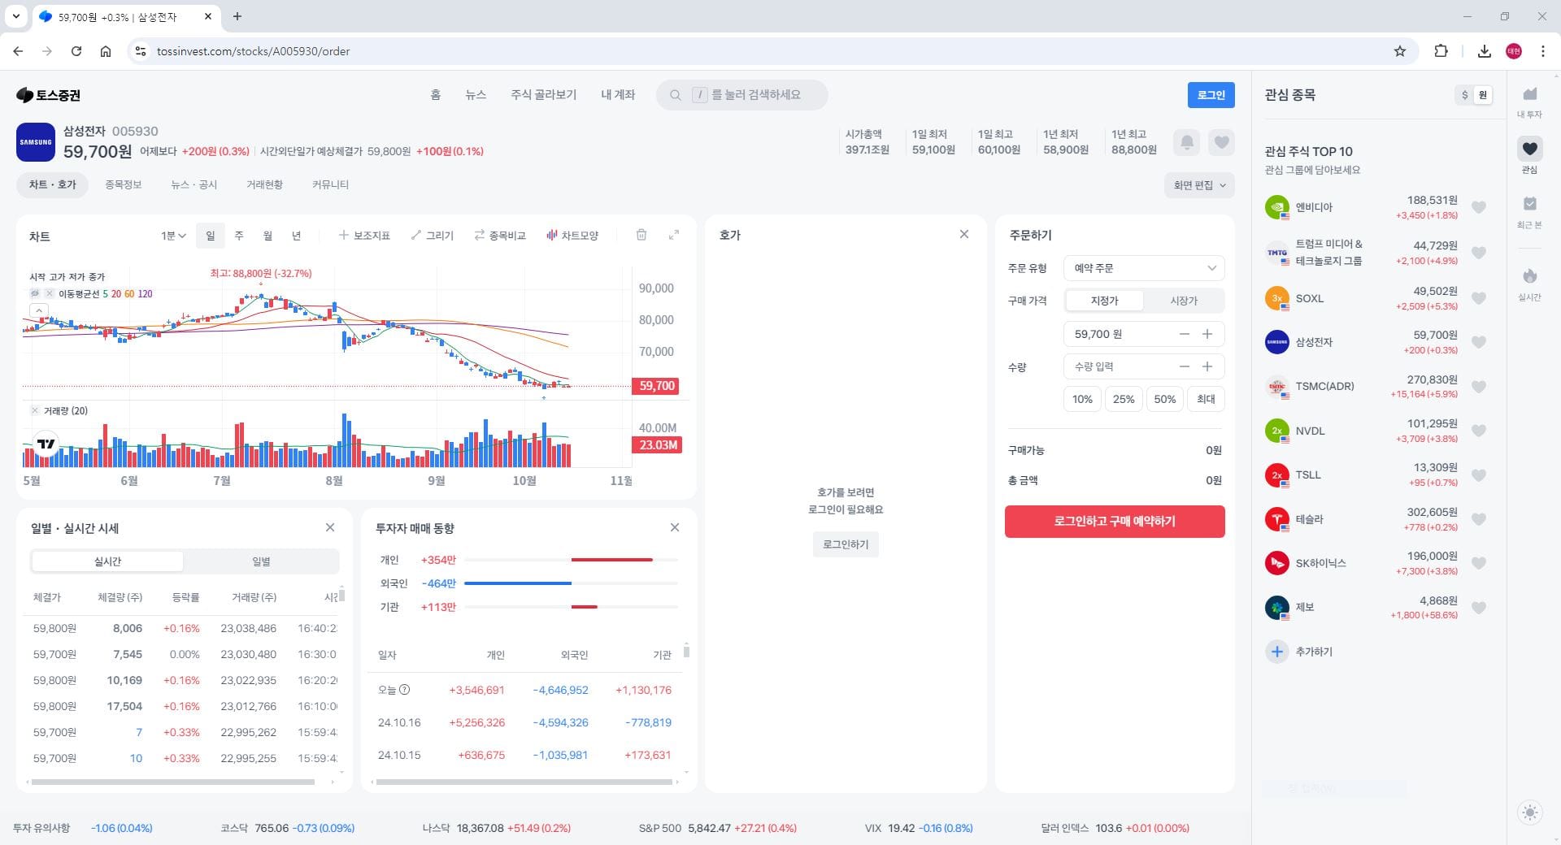Close the 투자자 매매 동향 panel
Screen dimensions: 1561x845
pyautogui.click(x=675, y=527)
